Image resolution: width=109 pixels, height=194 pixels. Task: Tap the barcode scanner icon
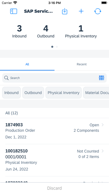click(x=101, y=78)
